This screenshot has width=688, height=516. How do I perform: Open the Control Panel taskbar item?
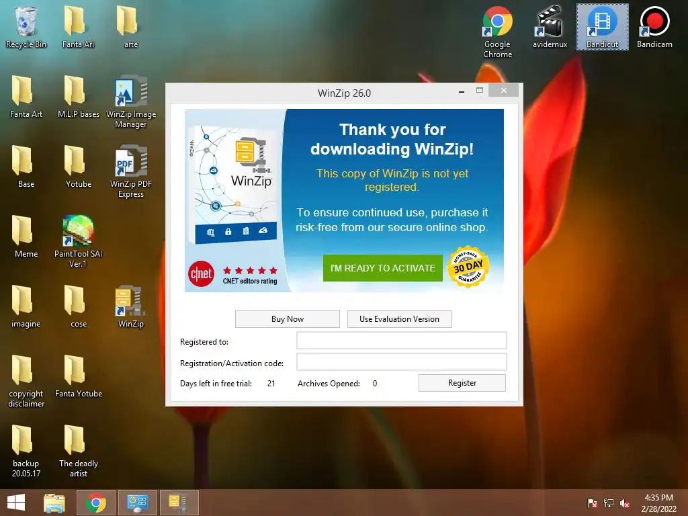point(138,503)
